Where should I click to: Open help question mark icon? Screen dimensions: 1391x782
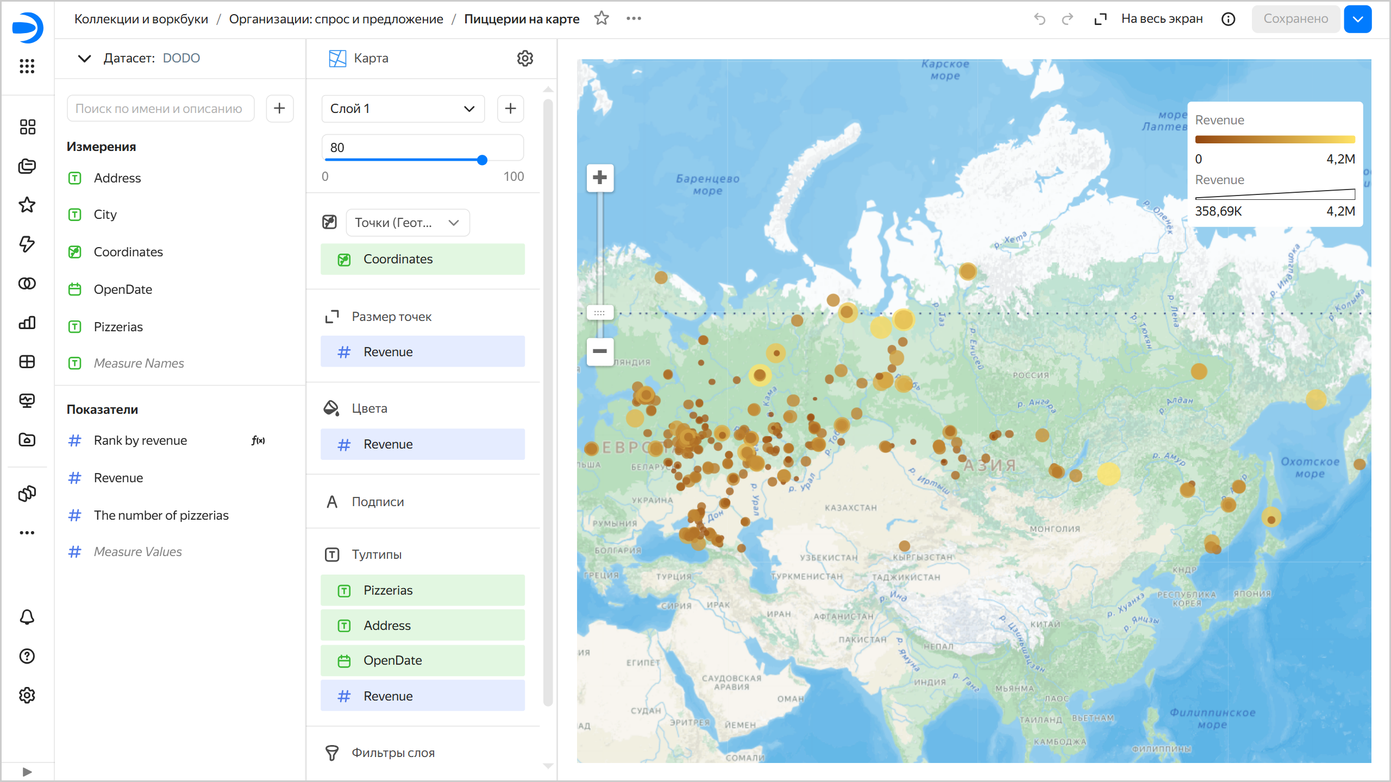(x=27, y=656)
